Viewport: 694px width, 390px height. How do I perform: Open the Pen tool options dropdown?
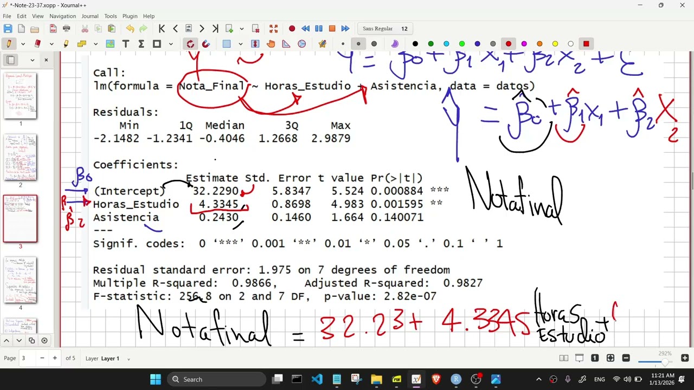point(23,44)
